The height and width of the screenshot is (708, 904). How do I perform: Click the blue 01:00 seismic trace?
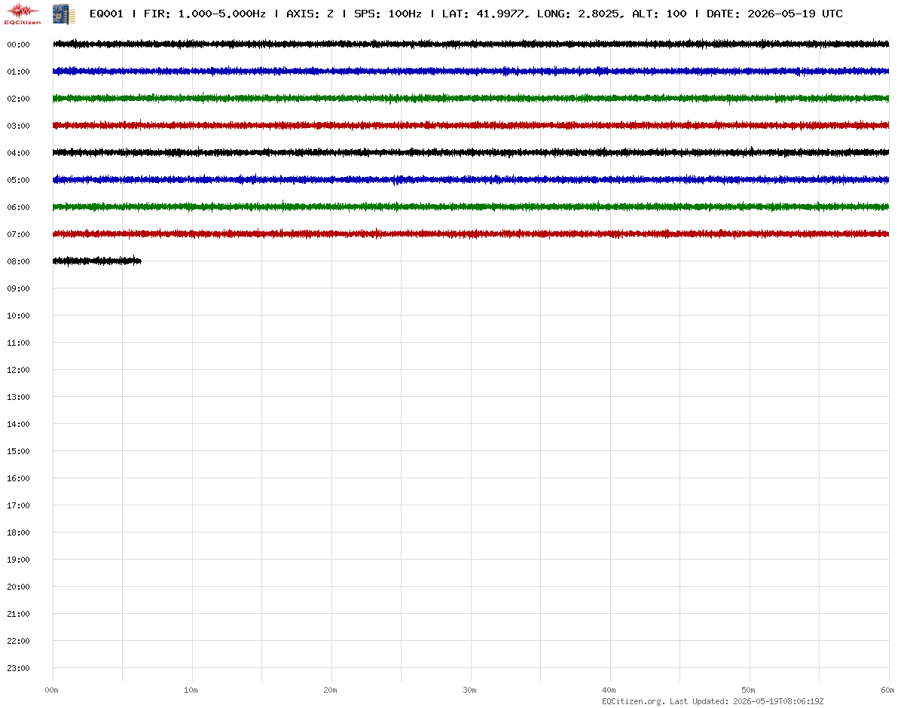coord(471,72)
